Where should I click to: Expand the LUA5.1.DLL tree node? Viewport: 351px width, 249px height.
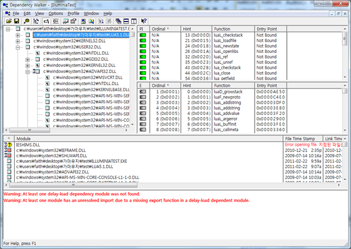[x=17, y=35]
